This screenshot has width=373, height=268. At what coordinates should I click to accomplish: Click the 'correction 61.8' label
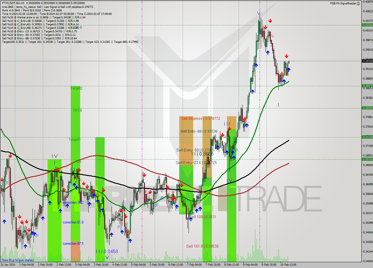pos(73,222)
